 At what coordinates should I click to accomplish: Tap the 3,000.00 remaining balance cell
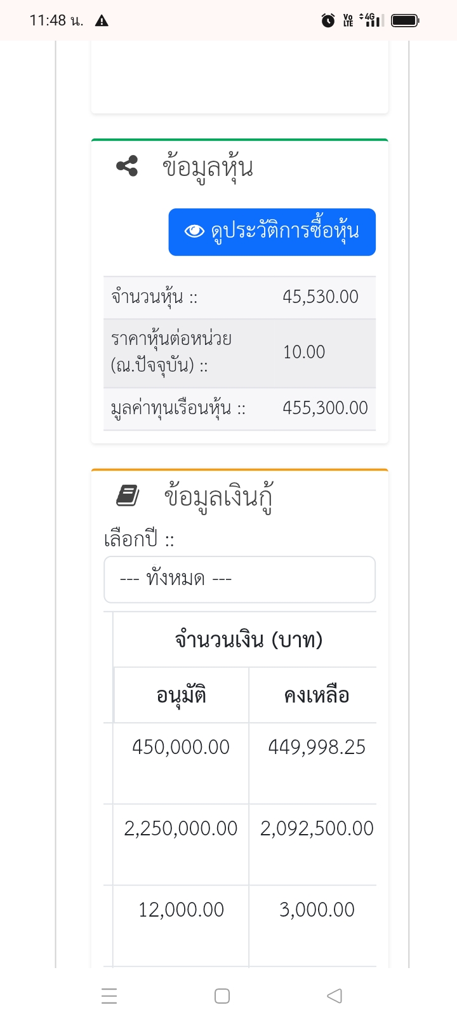317,910
